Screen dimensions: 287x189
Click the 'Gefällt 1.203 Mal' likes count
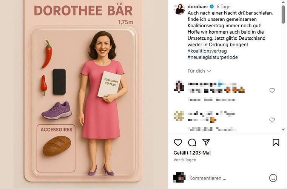point(192,153)
